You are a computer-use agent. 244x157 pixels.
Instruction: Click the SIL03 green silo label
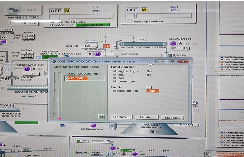(x=26, y=122)
